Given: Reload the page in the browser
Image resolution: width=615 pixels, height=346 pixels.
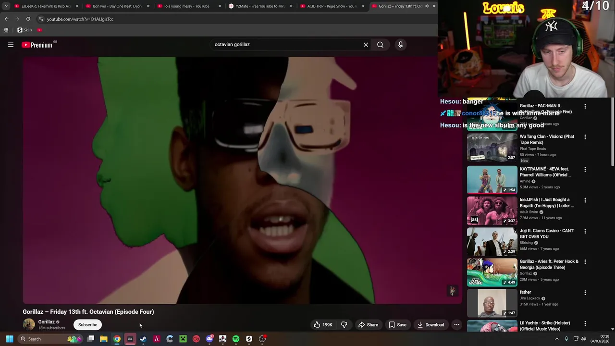Looking at the screenshot, I should tap(28, 19).
